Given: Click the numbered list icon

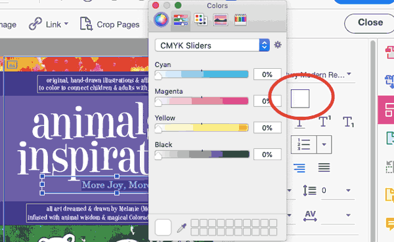Looking at the screenshot, I should [304, 144].
